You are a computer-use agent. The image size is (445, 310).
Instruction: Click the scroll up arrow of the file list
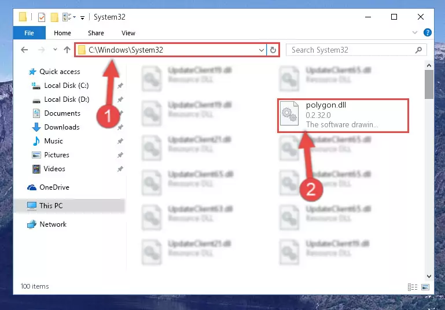tap(429, 65)
